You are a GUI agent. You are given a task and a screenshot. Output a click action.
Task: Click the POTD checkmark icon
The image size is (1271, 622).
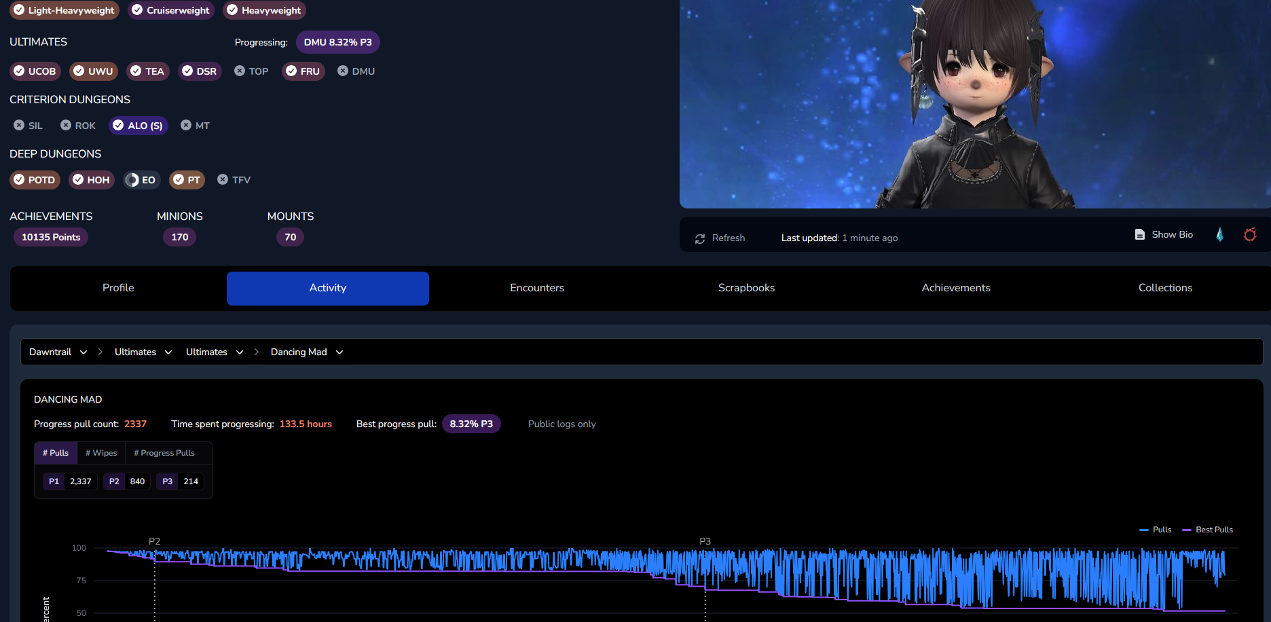[19, 180]
